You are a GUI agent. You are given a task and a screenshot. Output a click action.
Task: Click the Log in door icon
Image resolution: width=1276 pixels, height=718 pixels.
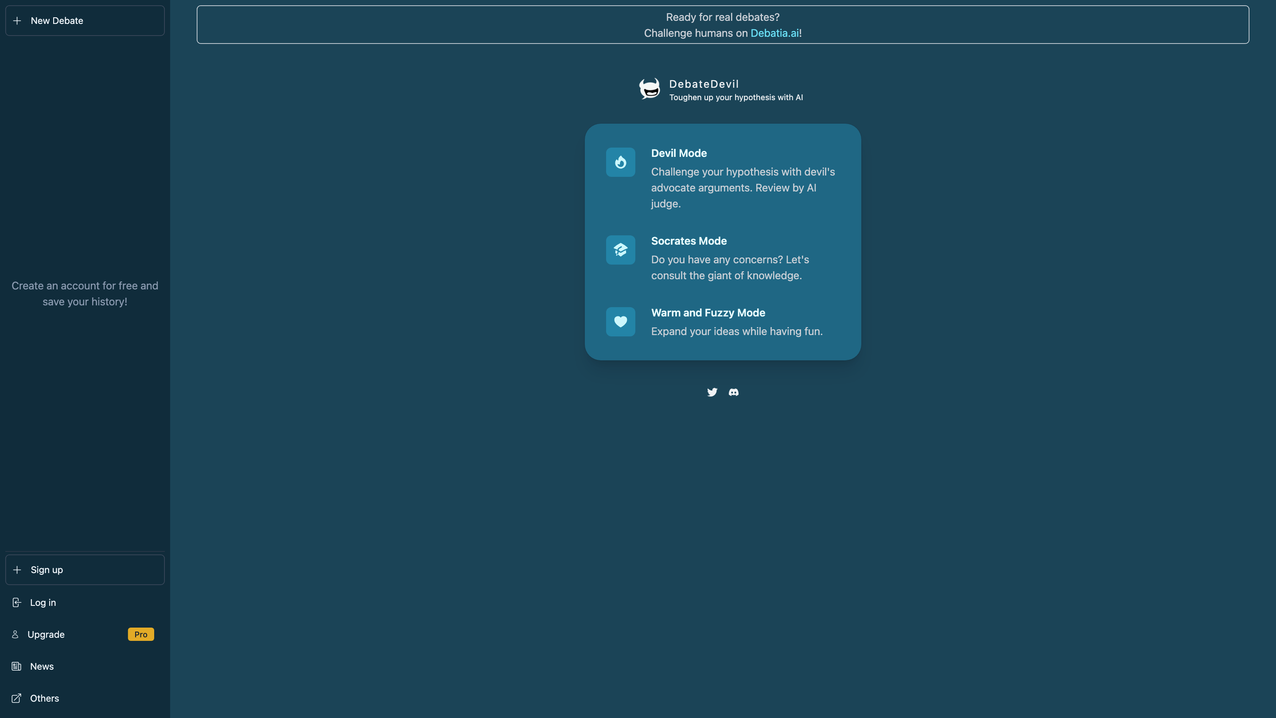[x=16, y=603]
